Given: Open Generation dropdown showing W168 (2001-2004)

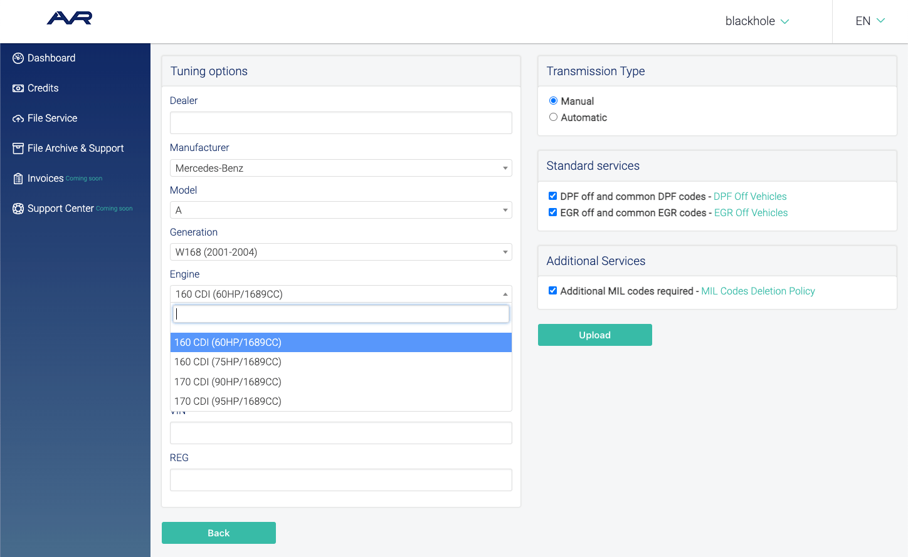Looking at the screenshot, I should (x=341, y=252).
